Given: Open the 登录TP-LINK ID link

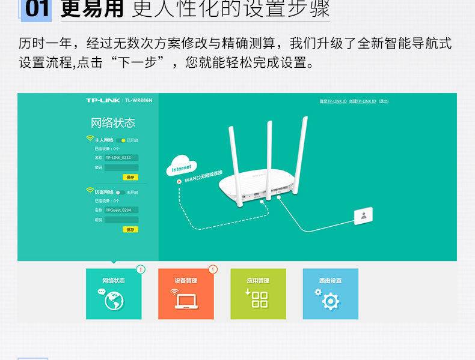Looking at the screenshot, I should tap(333, 101).
